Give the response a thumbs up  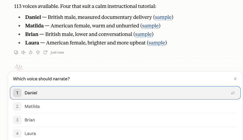[31, 52]
